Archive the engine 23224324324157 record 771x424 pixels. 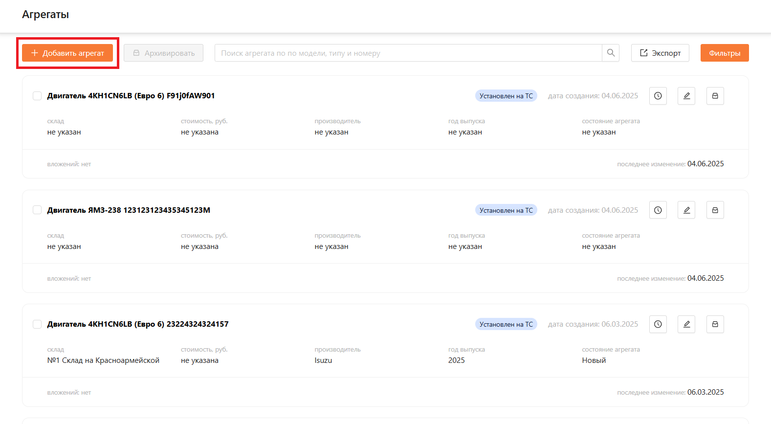[x=715, y=324]
